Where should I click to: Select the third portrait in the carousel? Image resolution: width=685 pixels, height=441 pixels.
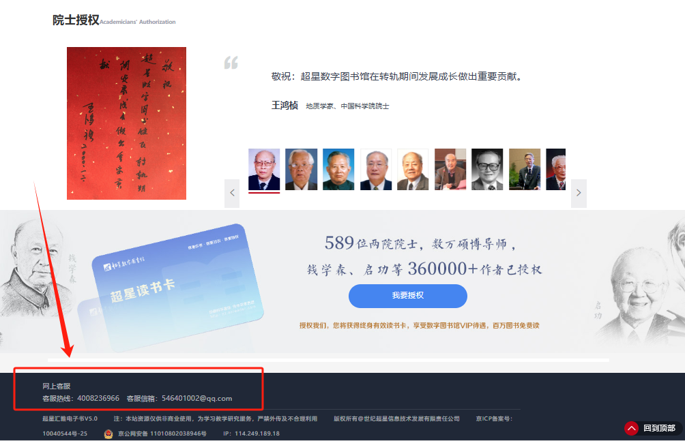click(338, 169)
